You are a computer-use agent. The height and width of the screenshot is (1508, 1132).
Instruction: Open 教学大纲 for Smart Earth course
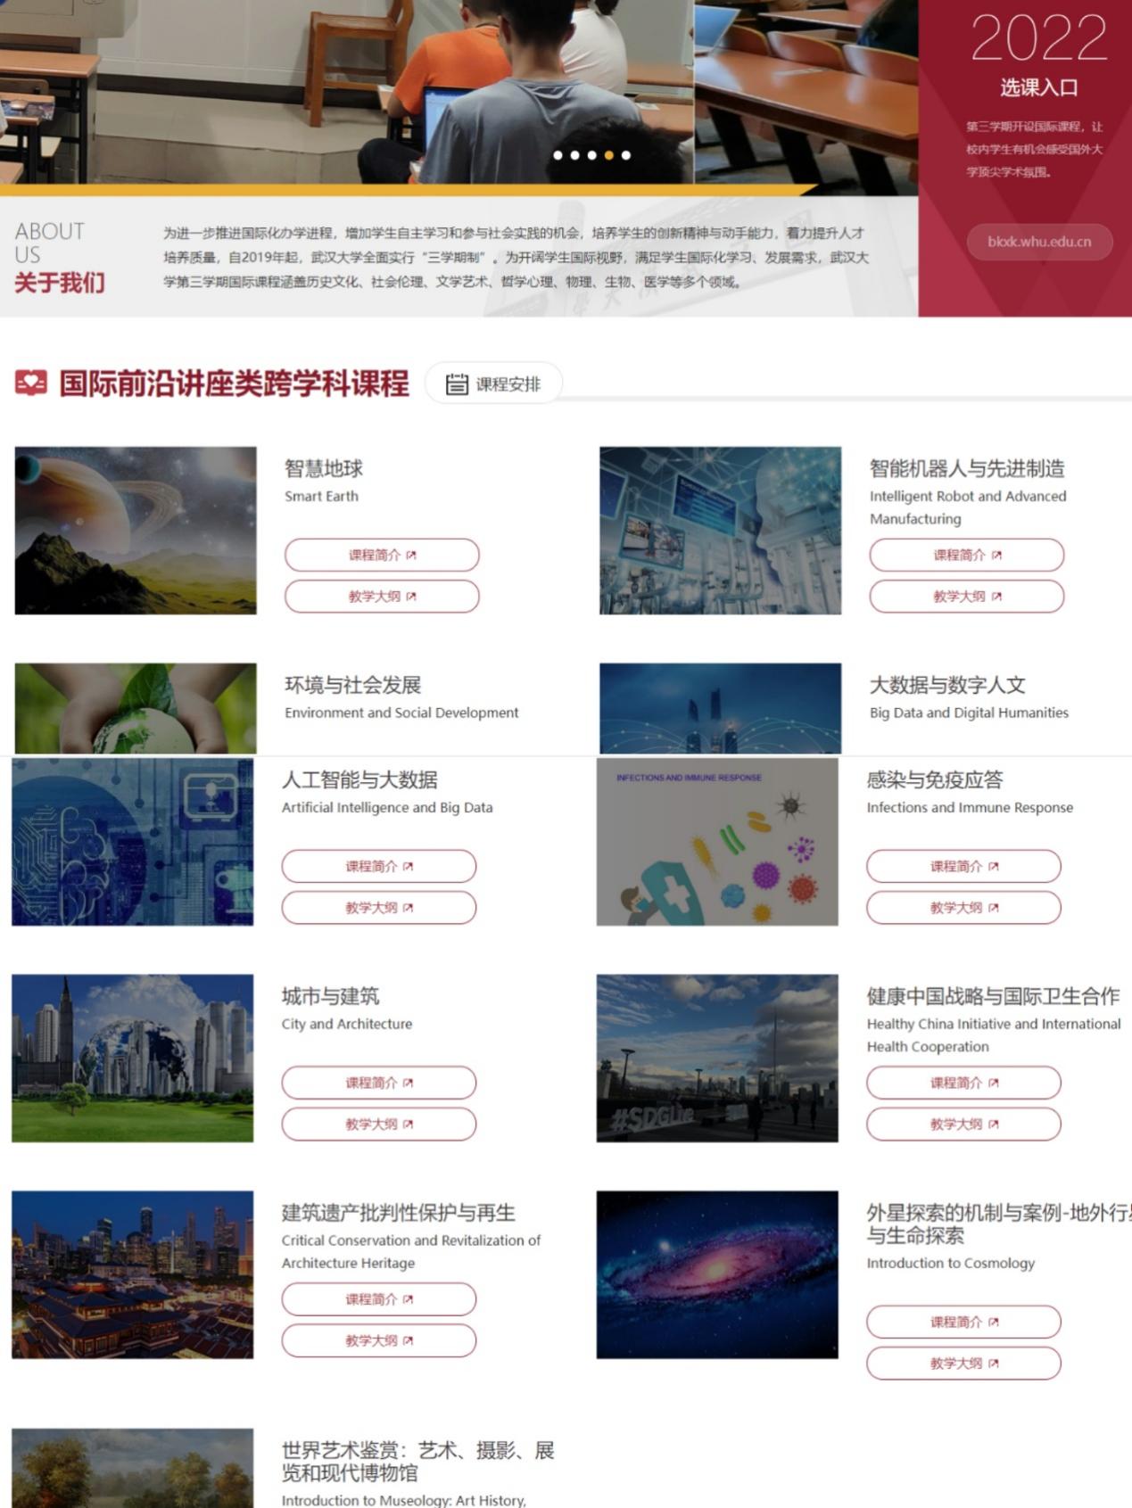point(382,597)
